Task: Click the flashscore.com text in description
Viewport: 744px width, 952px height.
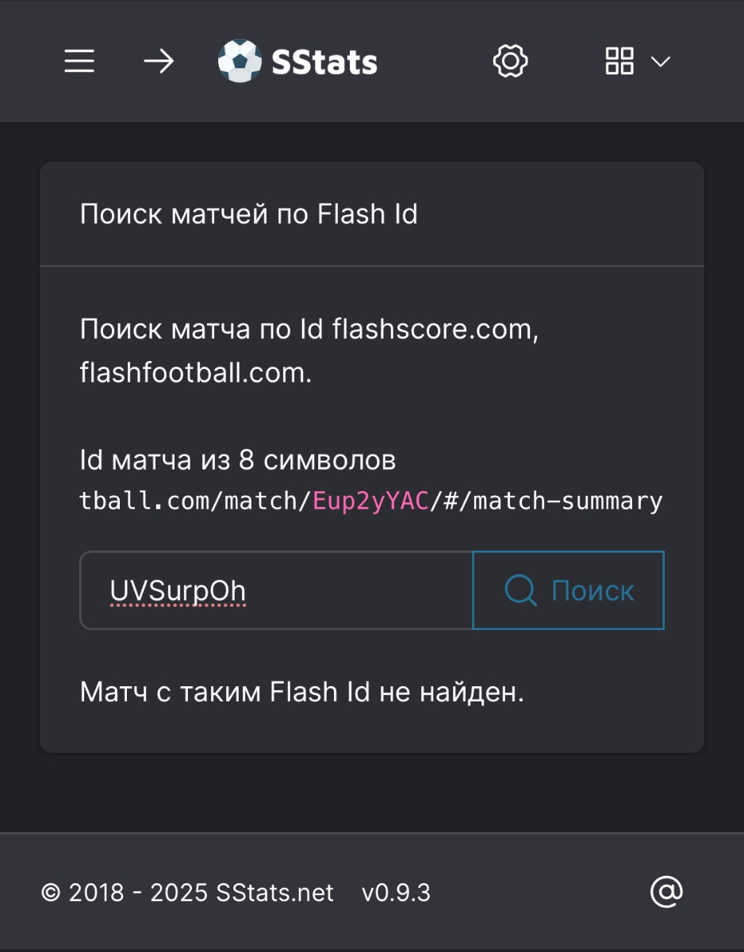Action: 435,328
